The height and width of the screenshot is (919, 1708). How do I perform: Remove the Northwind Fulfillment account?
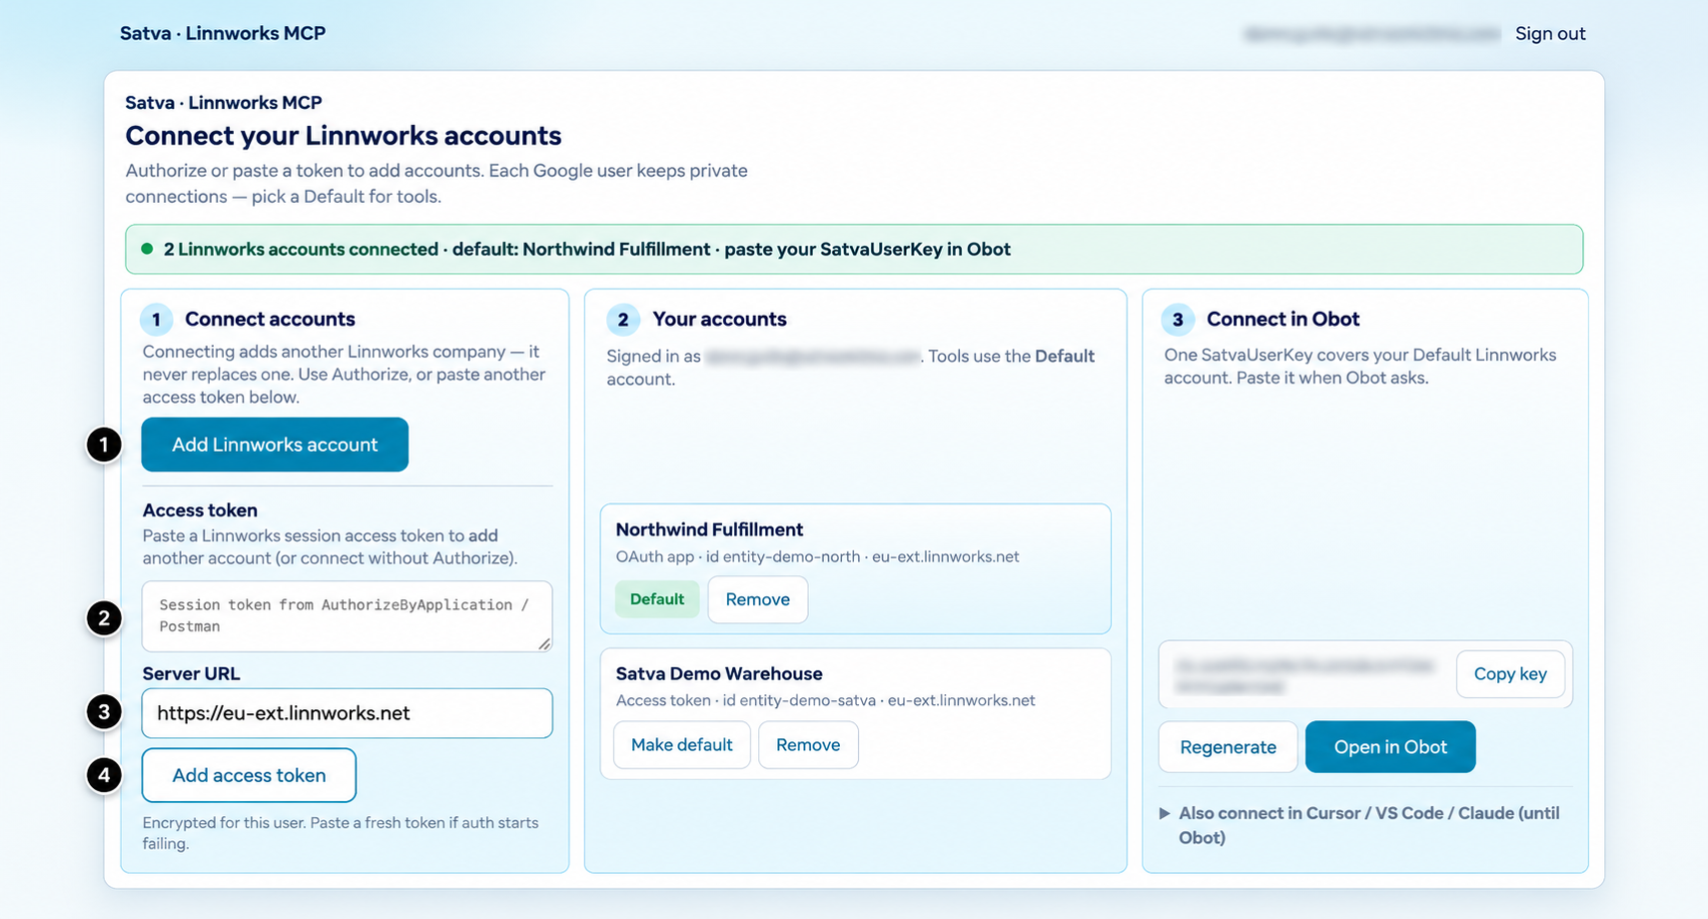[x=757, y=599]
